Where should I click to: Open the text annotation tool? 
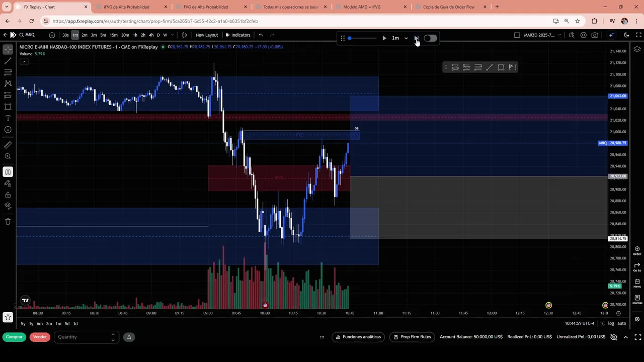click(x=8, y=118)
